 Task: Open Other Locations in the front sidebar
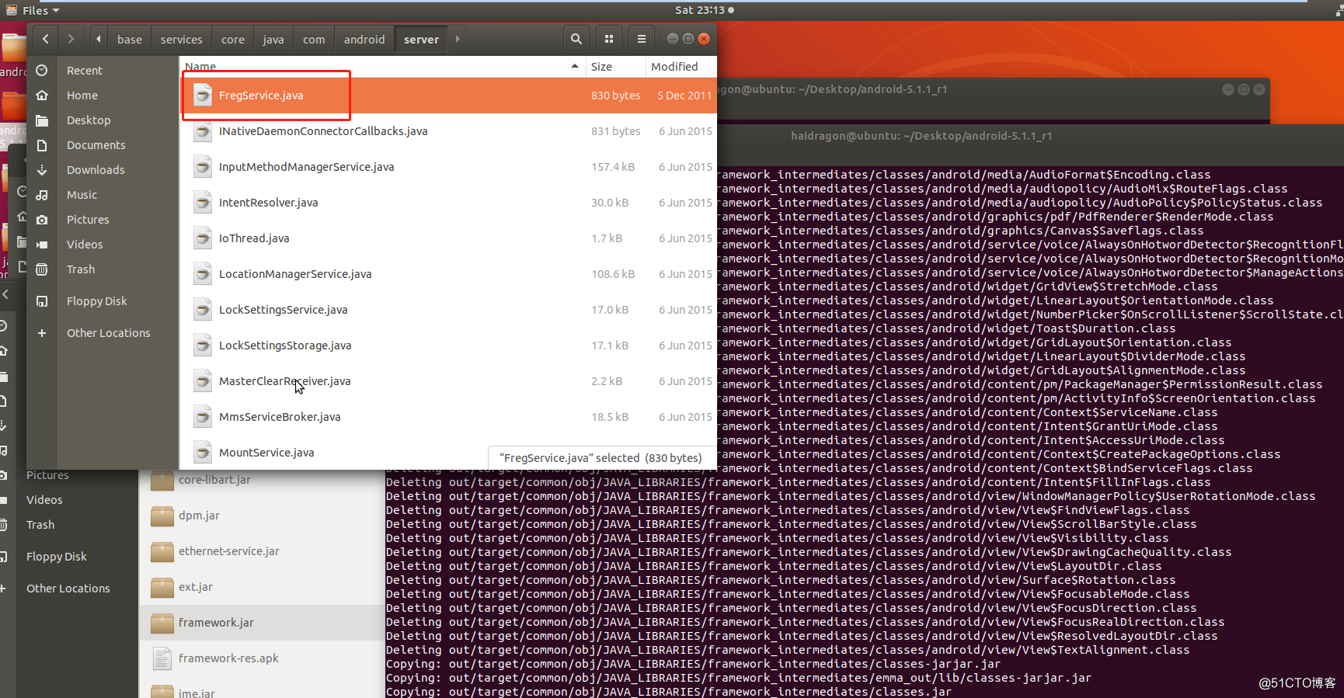[108, 333]
